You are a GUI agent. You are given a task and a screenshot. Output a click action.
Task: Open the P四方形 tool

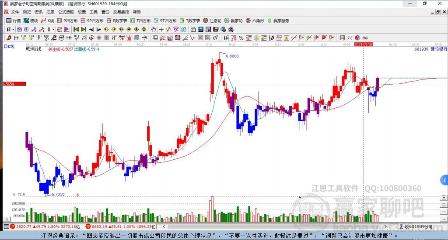67,21
